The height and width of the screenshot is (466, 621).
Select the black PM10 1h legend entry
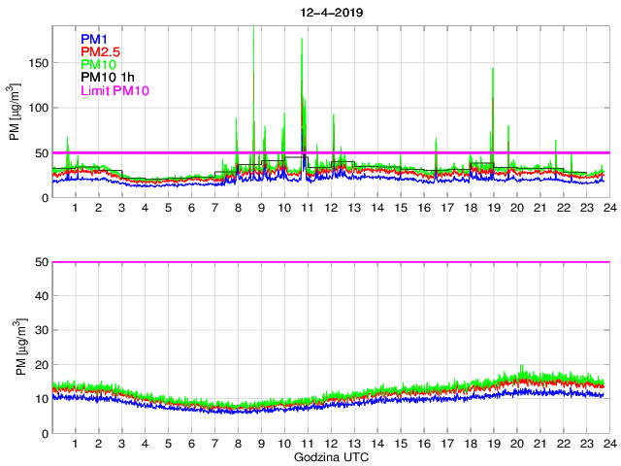click(108, 78)
